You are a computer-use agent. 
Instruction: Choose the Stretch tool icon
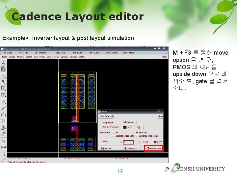4,88
